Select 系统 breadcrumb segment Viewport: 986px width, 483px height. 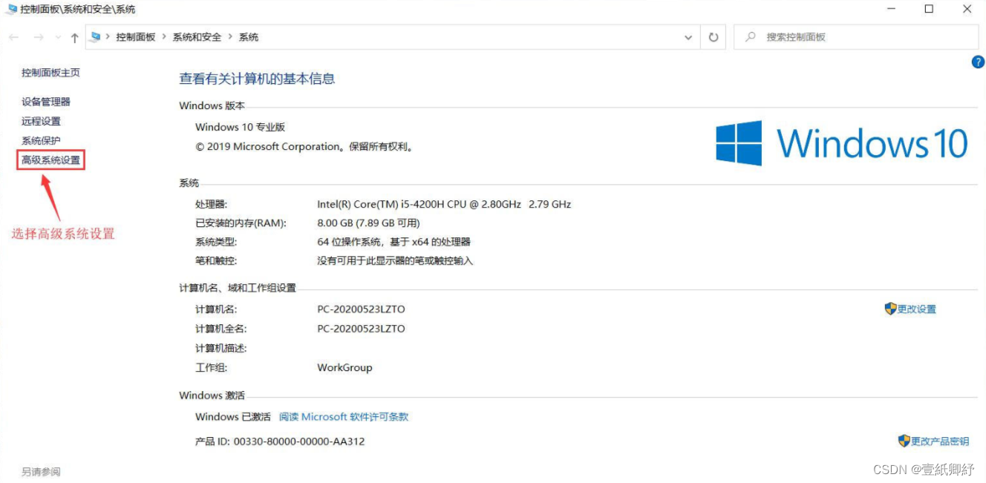(249, 37)
